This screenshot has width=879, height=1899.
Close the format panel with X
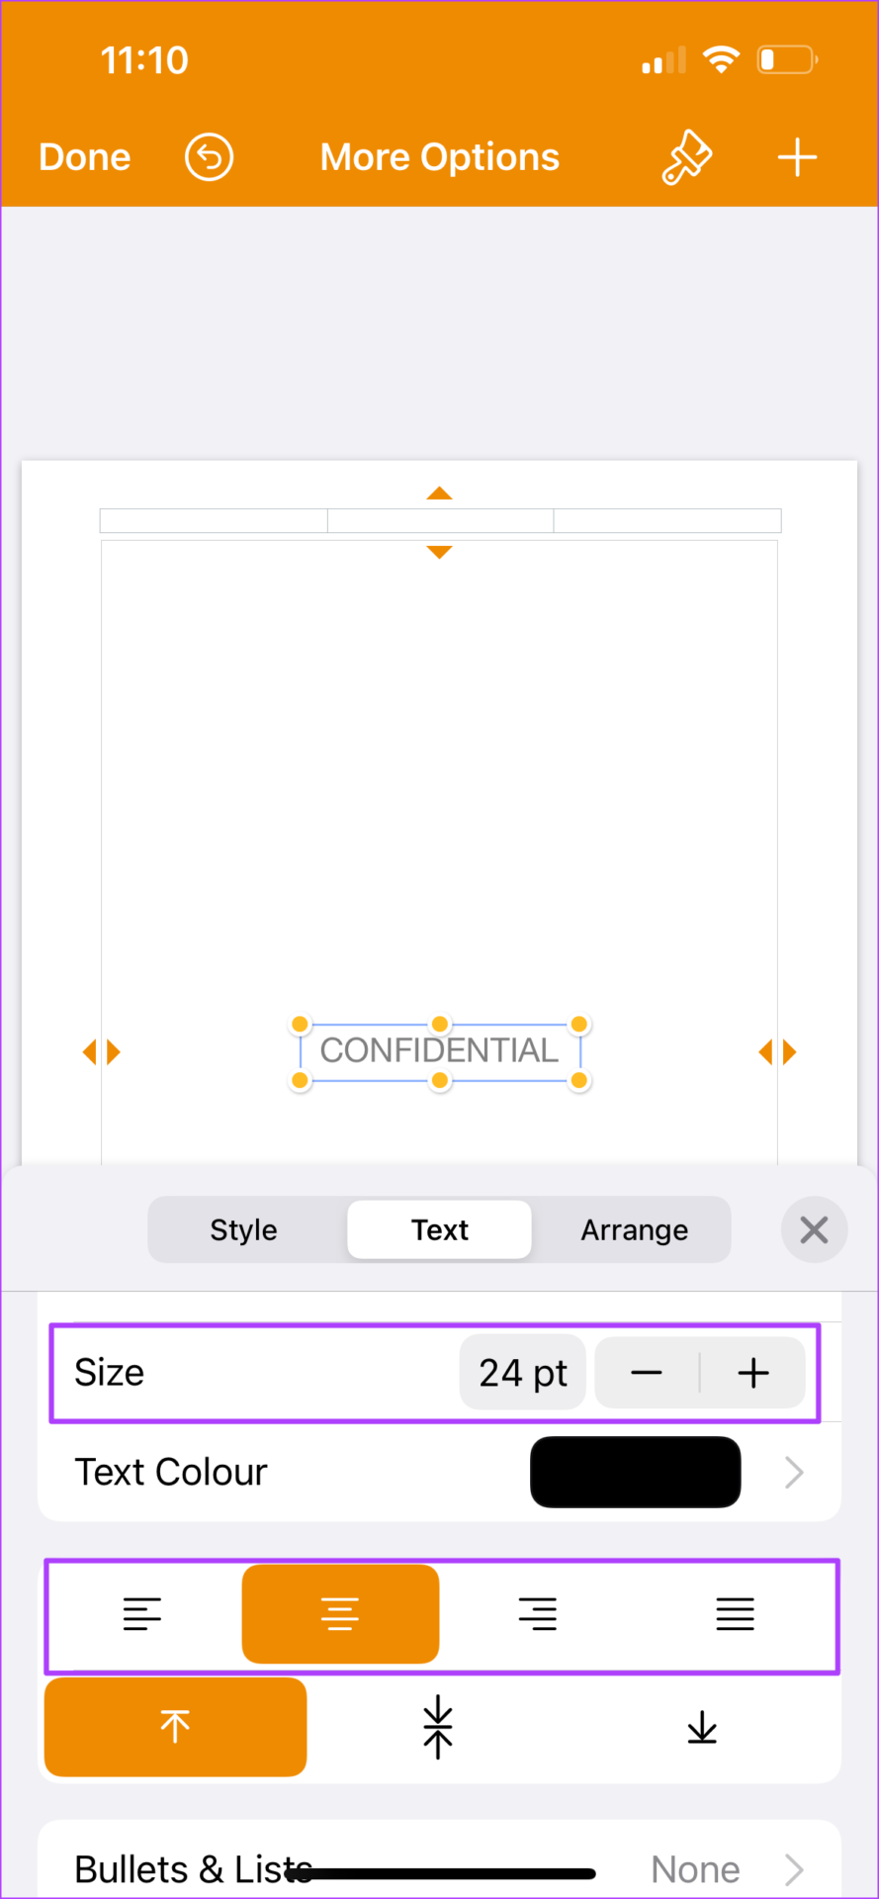coord(814,1229)
